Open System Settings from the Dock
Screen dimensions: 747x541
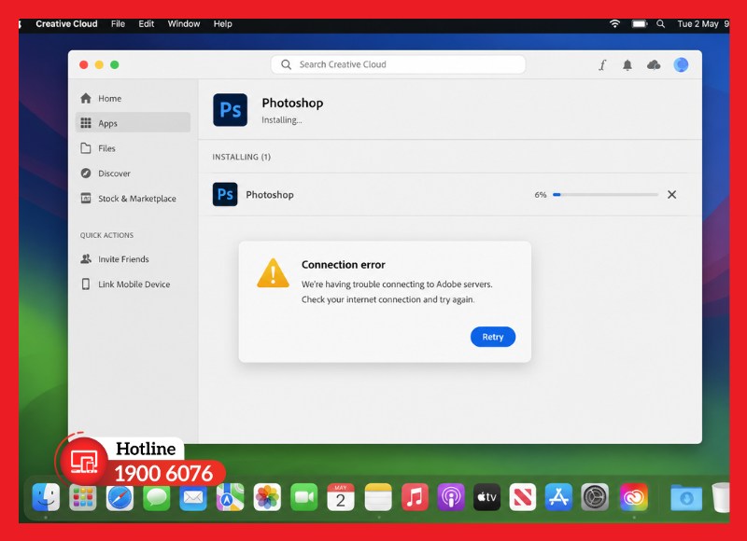[595, 497]
